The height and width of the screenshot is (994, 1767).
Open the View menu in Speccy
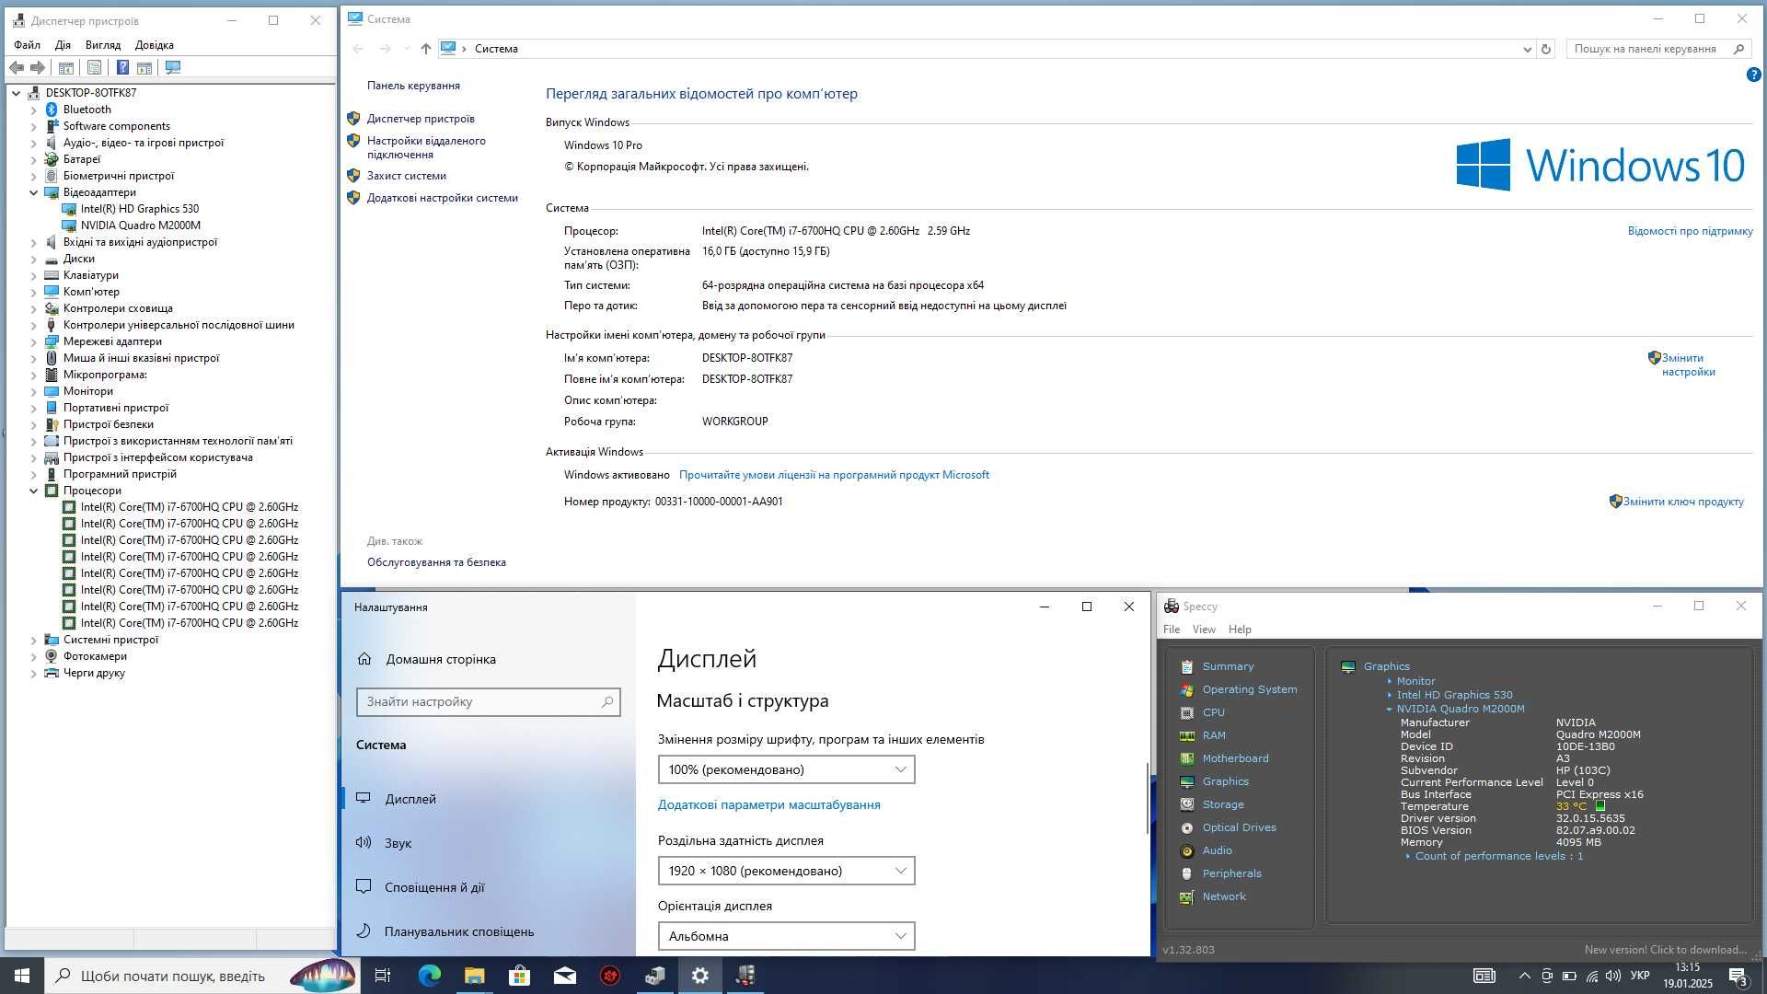pyautogui.click(x=1204, y=630)
